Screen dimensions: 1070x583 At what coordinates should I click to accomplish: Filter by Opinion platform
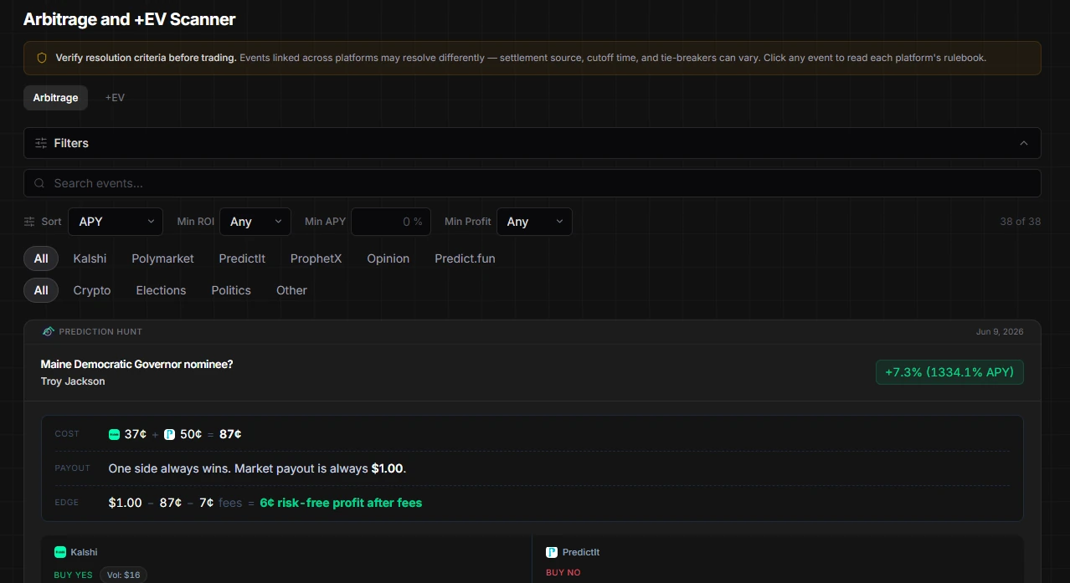(x=388, y=258)
